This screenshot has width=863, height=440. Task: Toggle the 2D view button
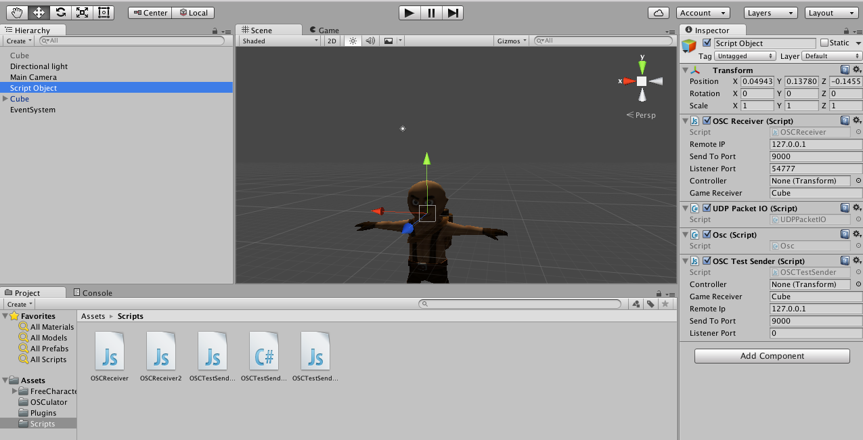(332, 41)
